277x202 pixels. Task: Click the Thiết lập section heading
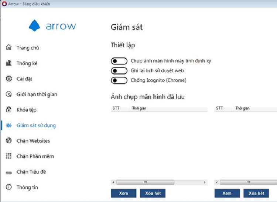tap(123, 45)
